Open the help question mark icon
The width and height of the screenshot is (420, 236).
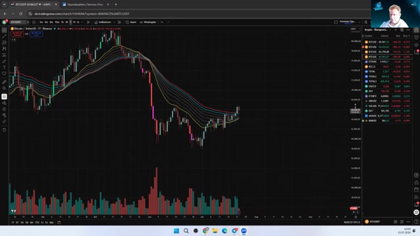point(416,222)
